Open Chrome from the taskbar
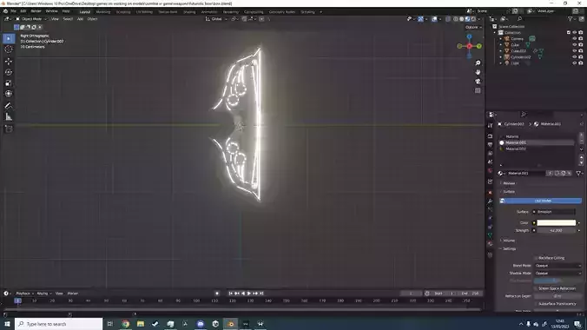Screen dimensions: 587x330 click(125, 324)
